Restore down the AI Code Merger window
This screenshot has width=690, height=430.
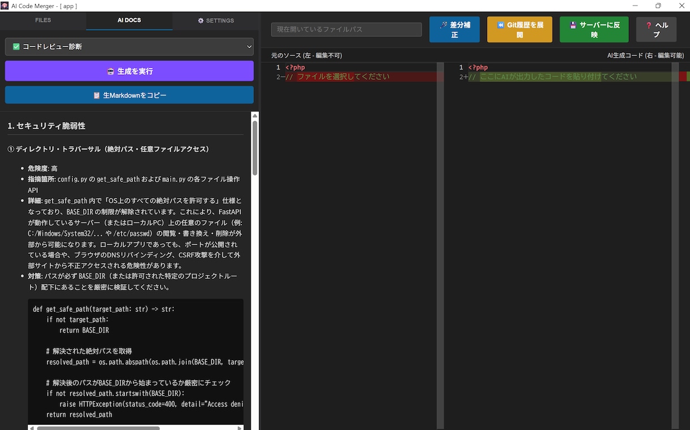pyautogui.click(x=658, y=6)
